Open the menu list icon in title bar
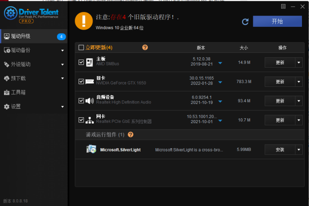309x206 pixels. coord(283,6)
